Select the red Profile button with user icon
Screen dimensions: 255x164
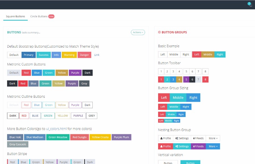point(165,146)
